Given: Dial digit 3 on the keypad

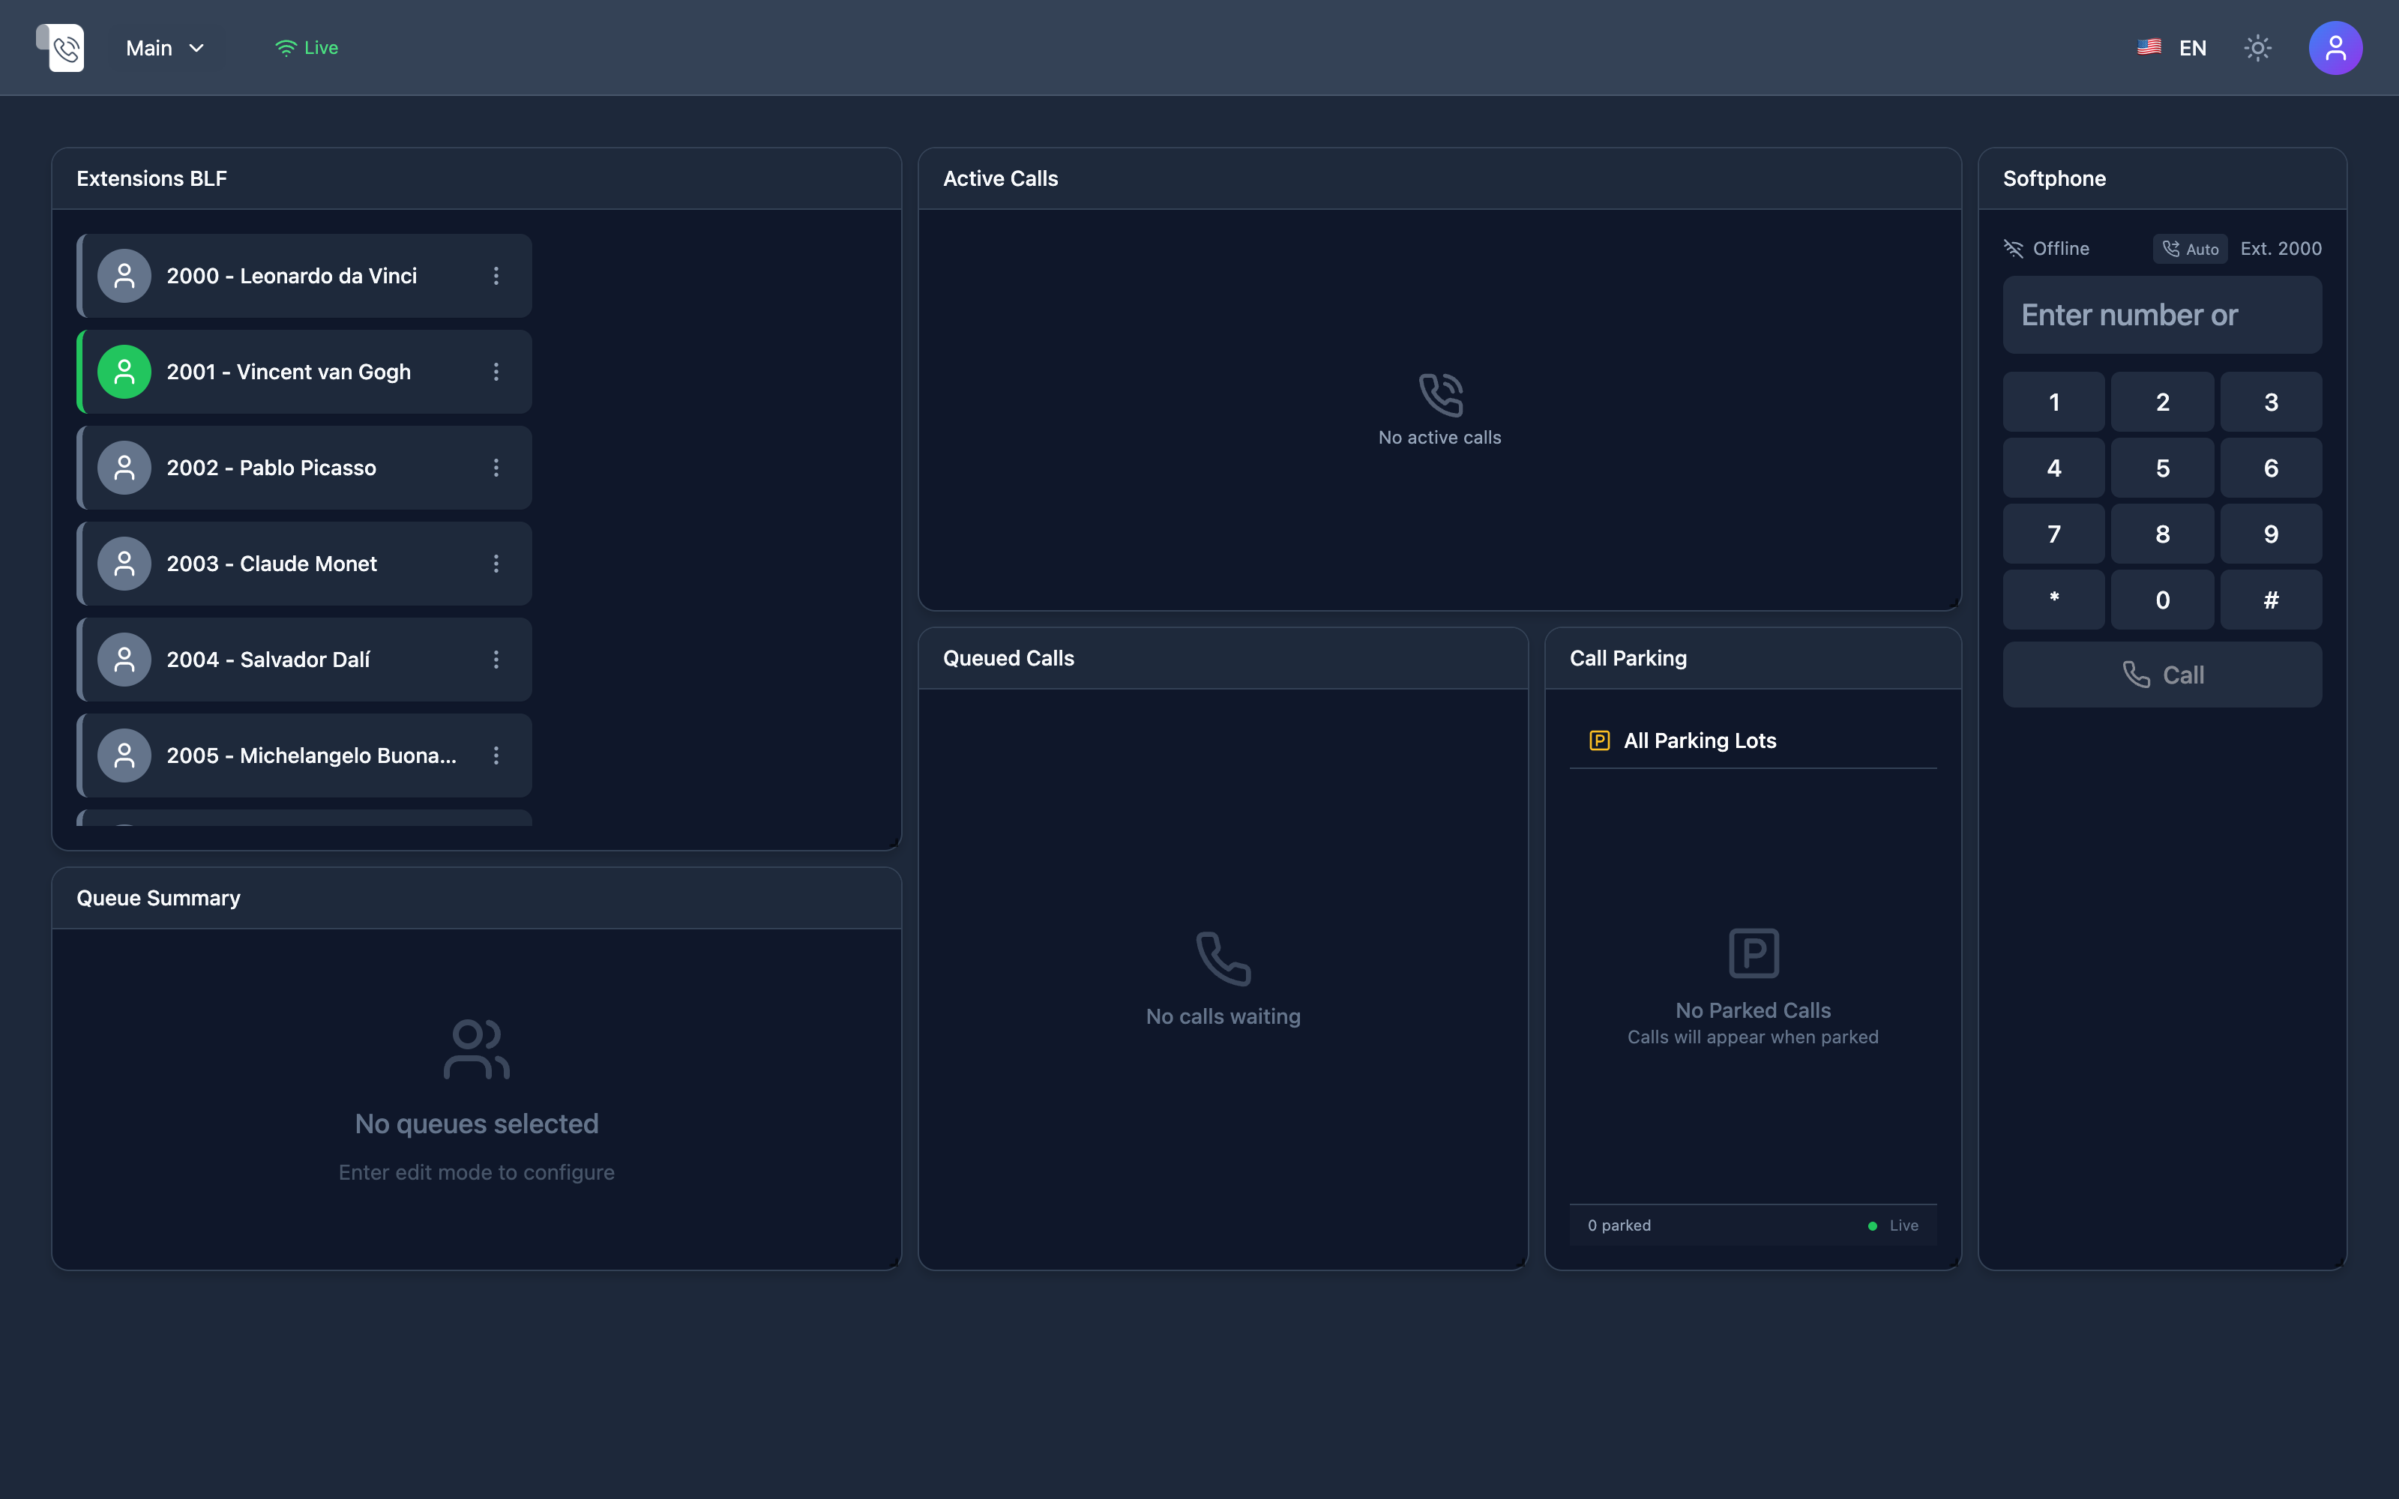Looking at the screenshot, I should [x=2271, y=402].
